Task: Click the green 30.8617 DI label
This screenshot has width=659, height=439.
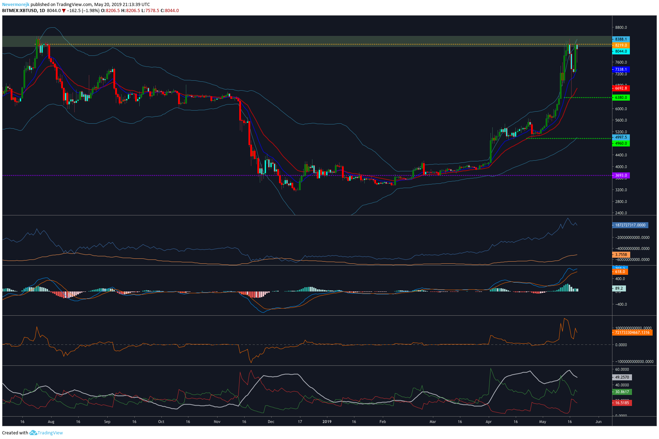Action: tap(622, 392)
